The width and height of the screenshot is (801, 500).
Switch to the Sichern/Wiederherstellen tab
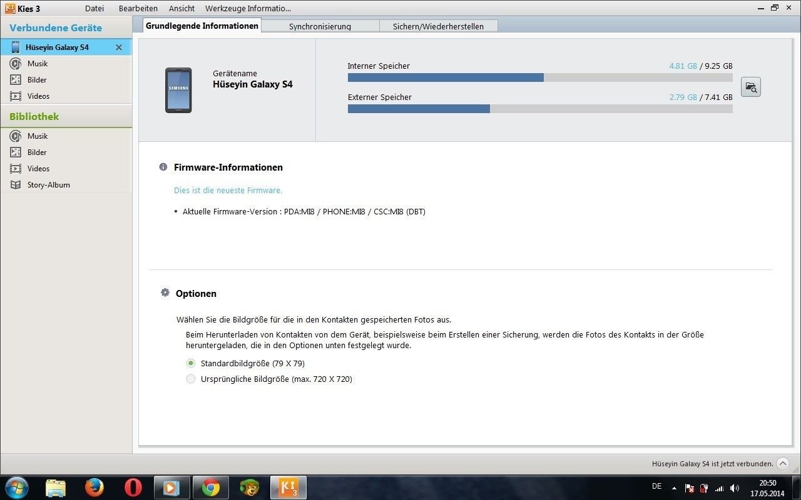[439, 26]
